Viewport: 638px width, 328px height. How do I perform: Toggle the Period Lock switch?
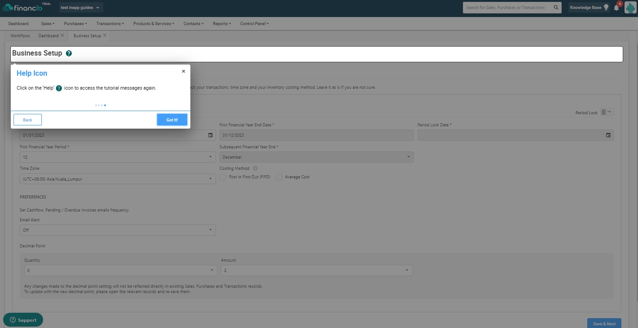tap(607, 112)
